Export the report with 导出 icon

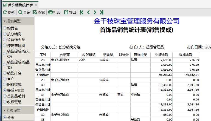point(66,12)
